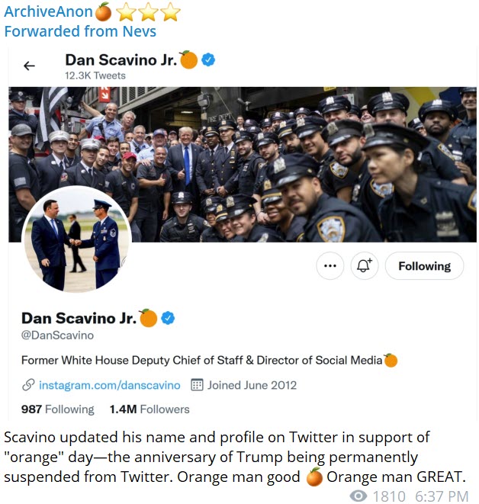The width and height of the screenshot is (479, 504).
Task: Open ArchiveAnon sender profile
Action: [x=48, y=11]
